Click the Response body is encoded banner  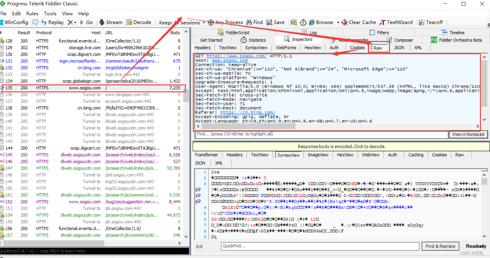coord(341,146)
